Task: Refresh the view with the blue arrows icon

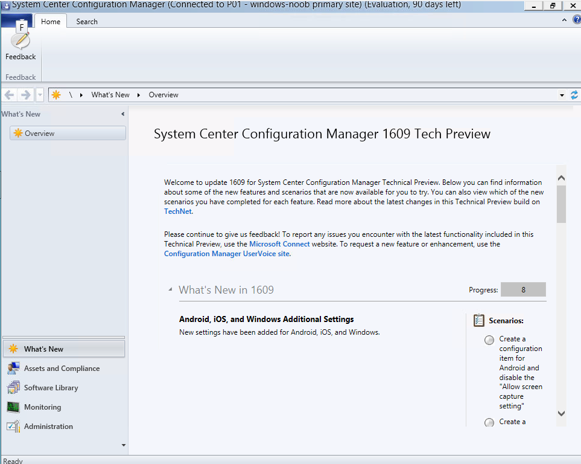Action: [x=574, y=95]
